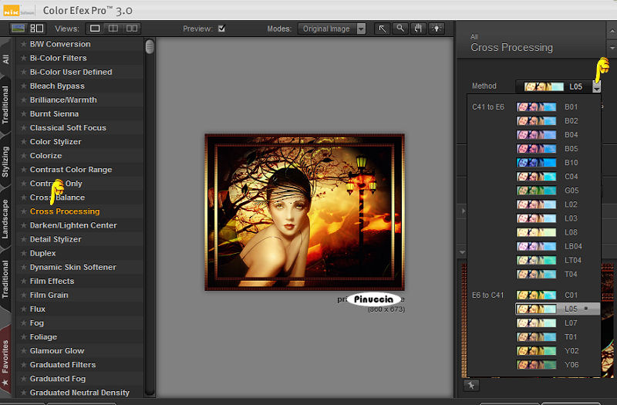Pick the Y06 color method swatch
Screen dimensions: 617x405
pos(536,364)
